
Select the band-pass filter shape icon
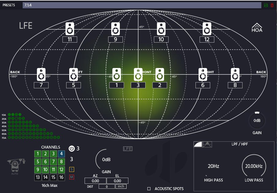click(207, 144)
